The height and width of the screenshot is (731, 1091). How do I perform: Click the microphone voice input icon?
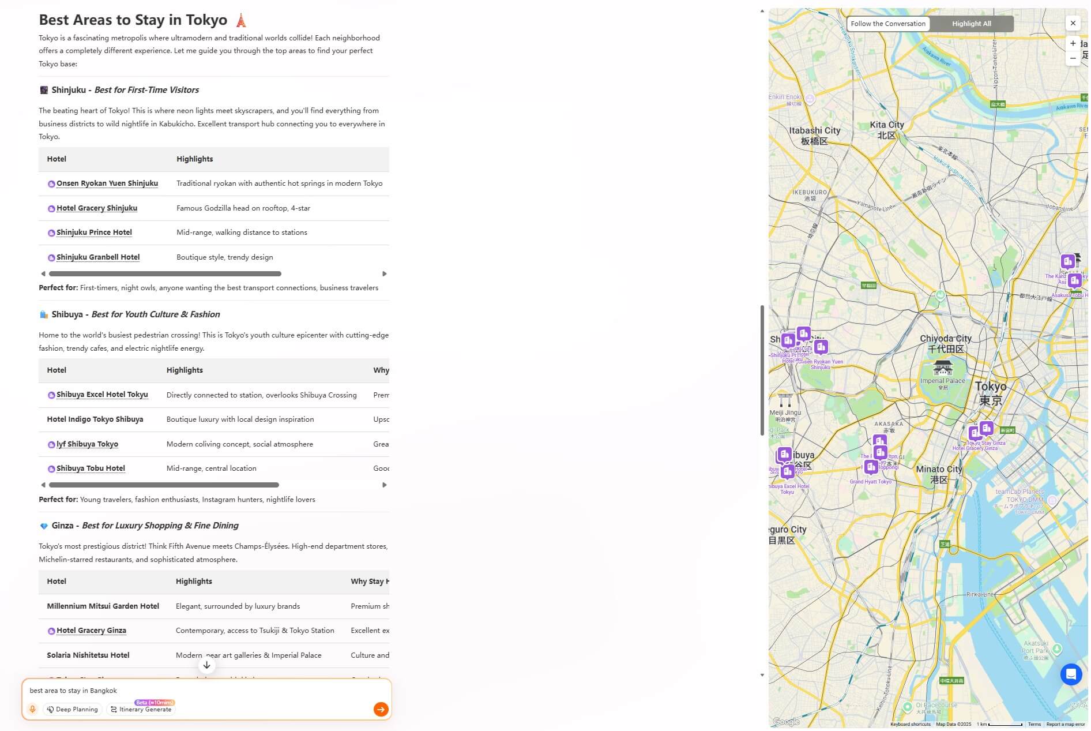click(32, 709)
